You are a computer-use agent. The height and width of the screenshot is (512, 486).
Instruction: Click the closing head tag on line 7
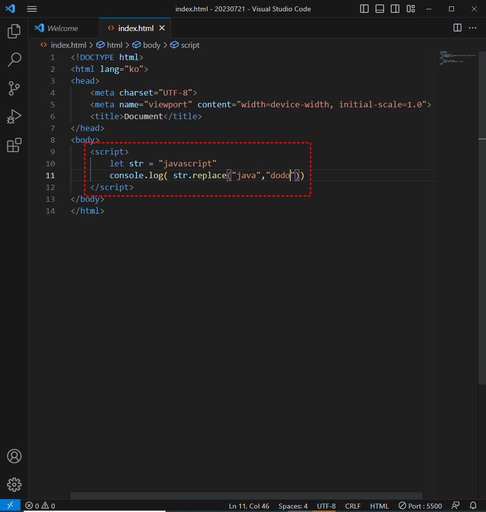[x=88, y=128]
